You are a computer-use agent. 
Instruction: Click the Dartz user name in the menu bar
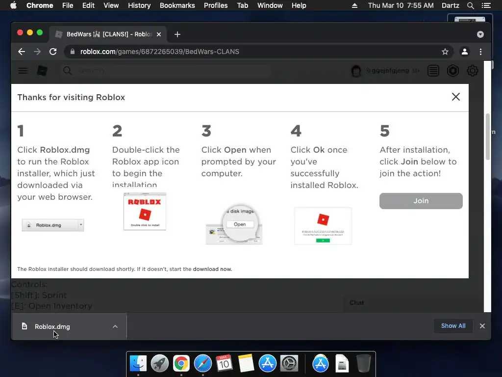click(x=451, y=5)
